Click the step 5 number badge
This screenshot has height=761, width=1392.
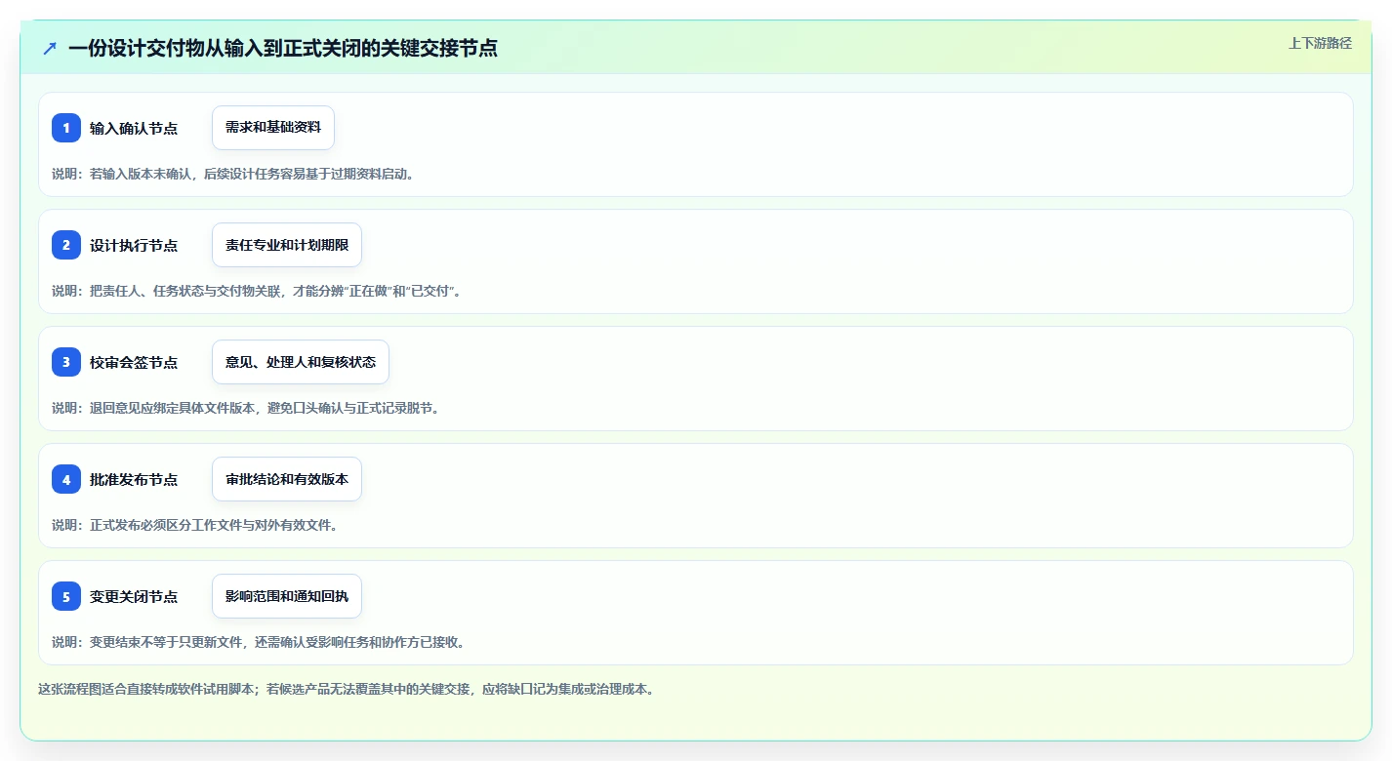pyautogui.click(x=66, y=596)
